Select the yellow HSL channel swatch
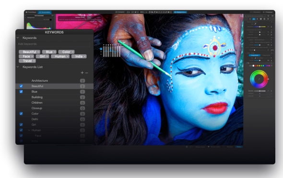283x178 pixels. coord(259,66)
